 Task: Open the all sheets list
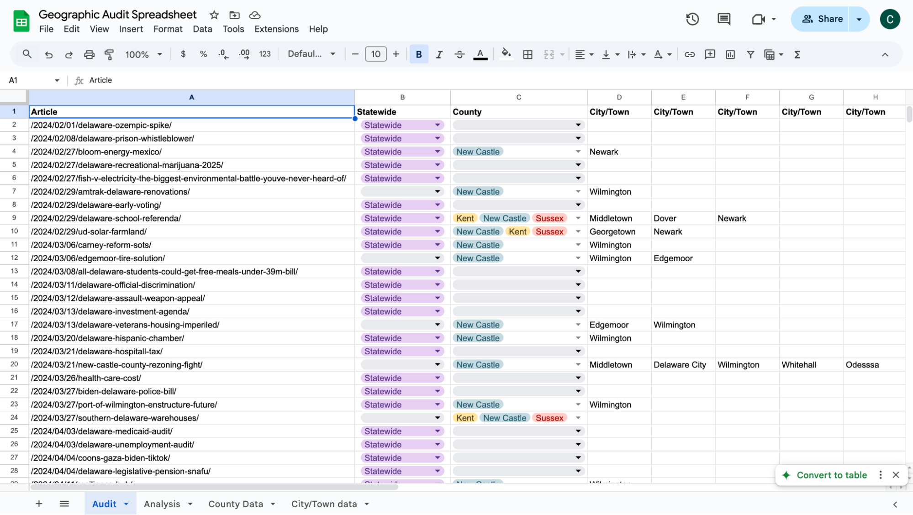point(64,504)
